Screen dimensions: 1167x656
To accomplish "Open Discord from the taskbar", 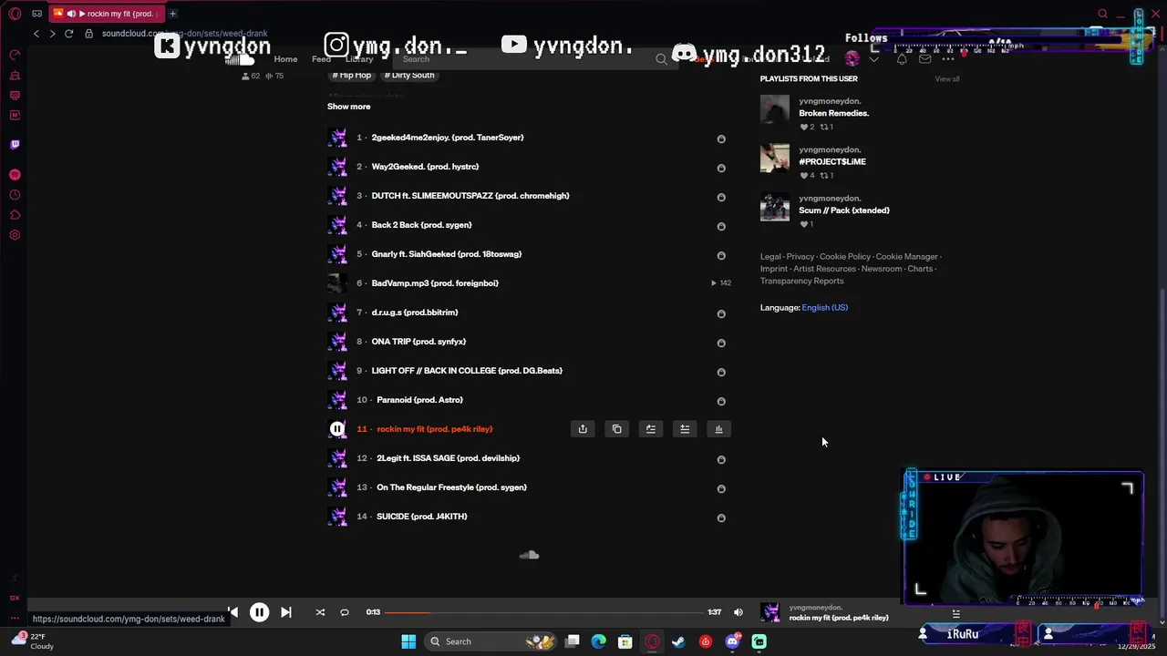I will tap(732, 641).
